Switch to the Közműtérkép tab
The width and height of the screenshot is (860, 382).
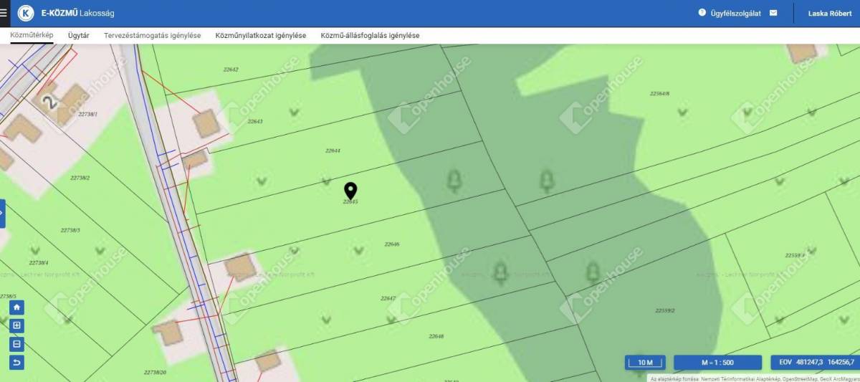click(32, 35)
